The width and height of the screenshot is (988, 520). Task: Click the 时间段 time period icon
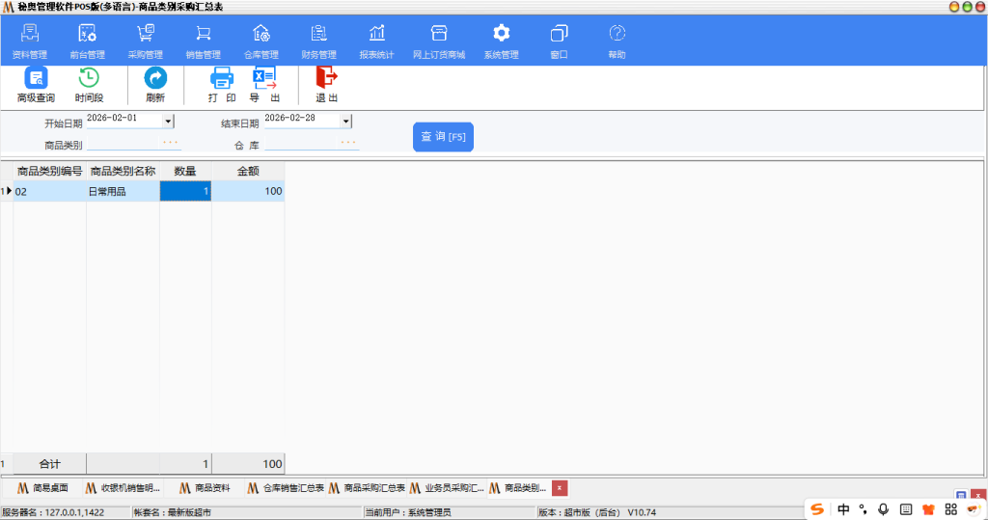tap(89, 85)
